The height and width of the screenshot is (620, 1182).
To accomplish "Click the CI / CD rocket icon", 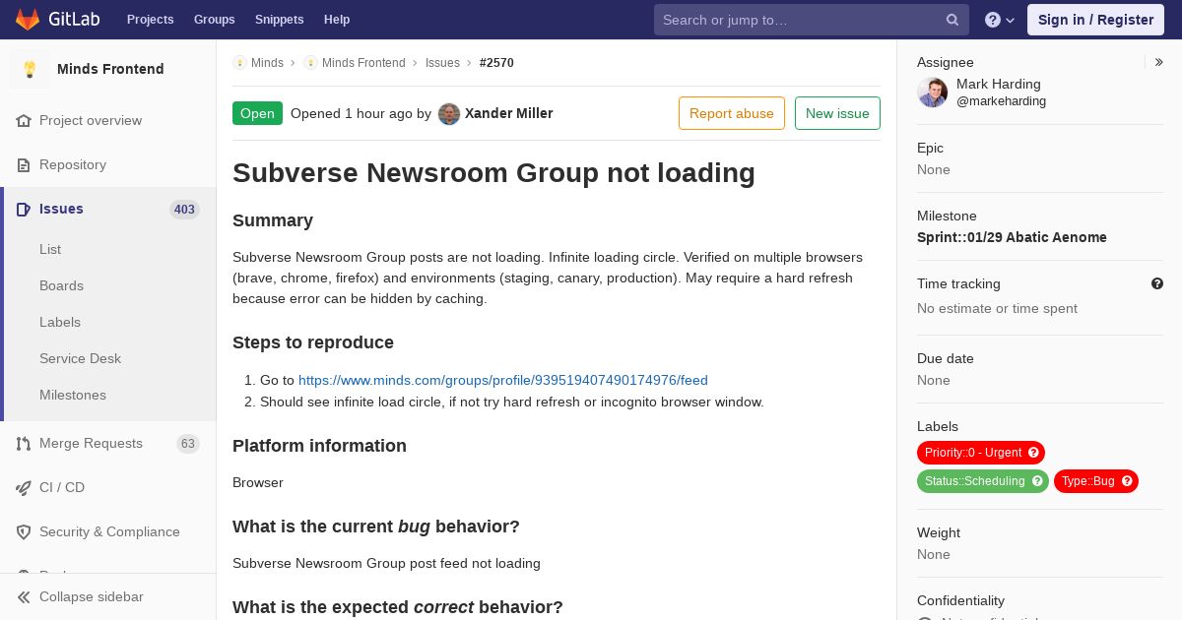I will pyautogui.click(x=24, y=487).
